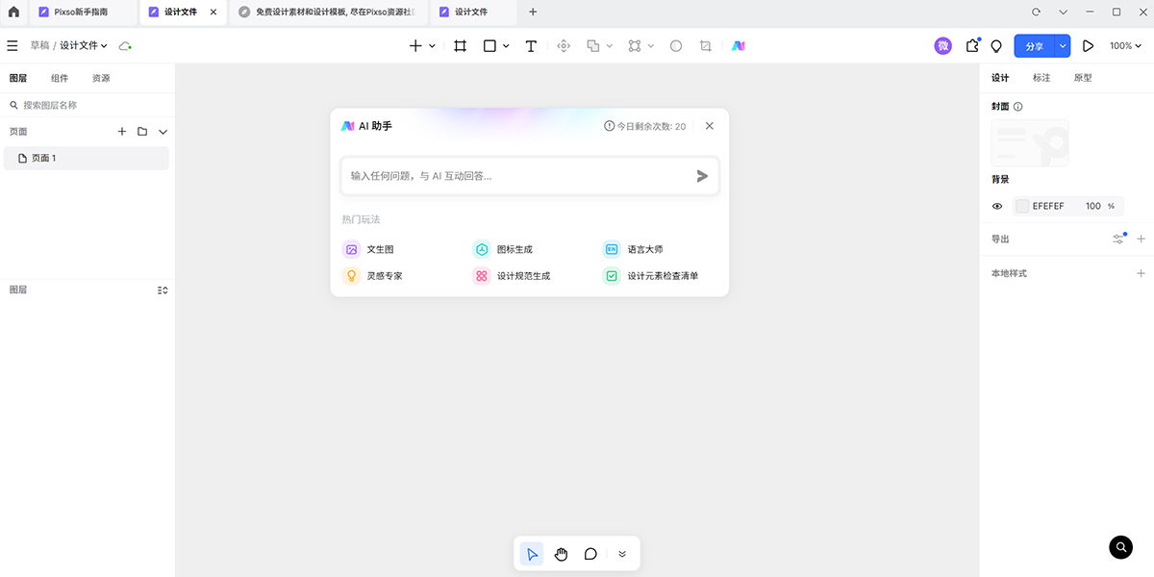Select the Comment bubble tool

pos(591,554)
